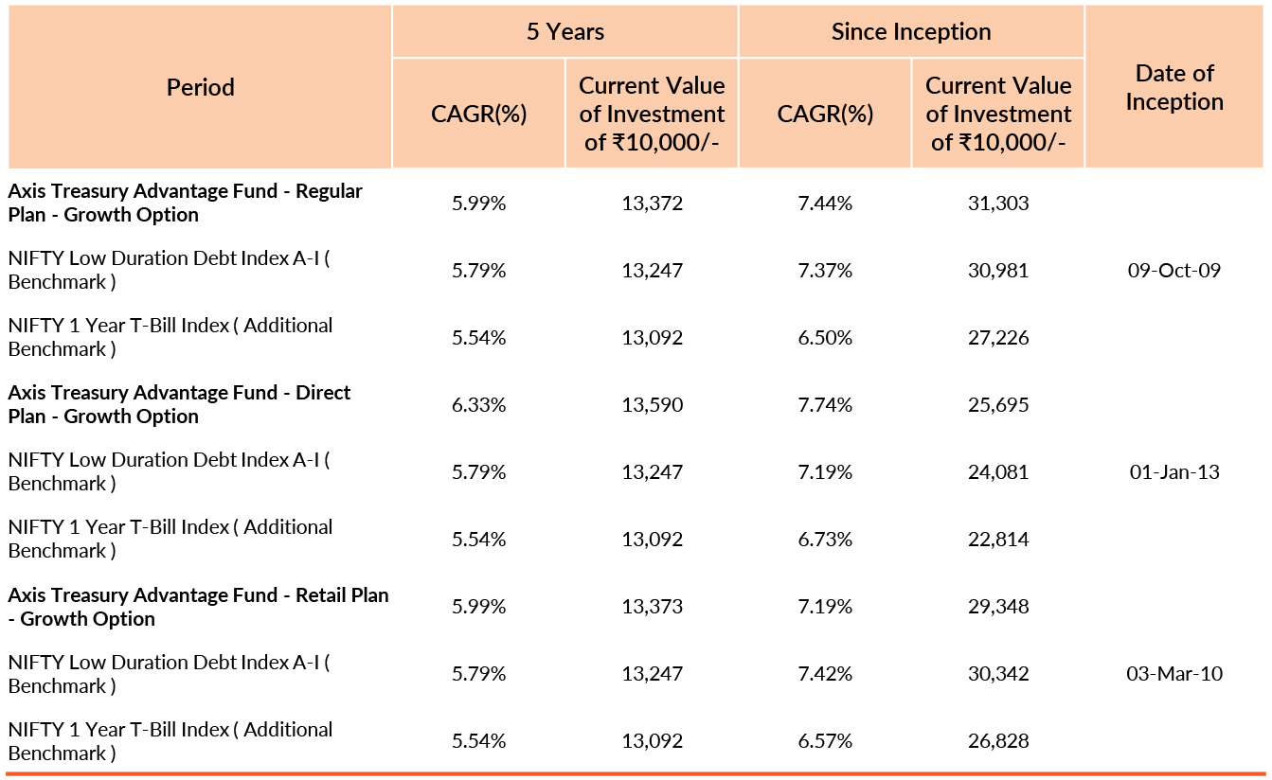Screen dimensions: 1272x780
Task: Click the 26,828 value cell
Action: click(x=998, y=741)
